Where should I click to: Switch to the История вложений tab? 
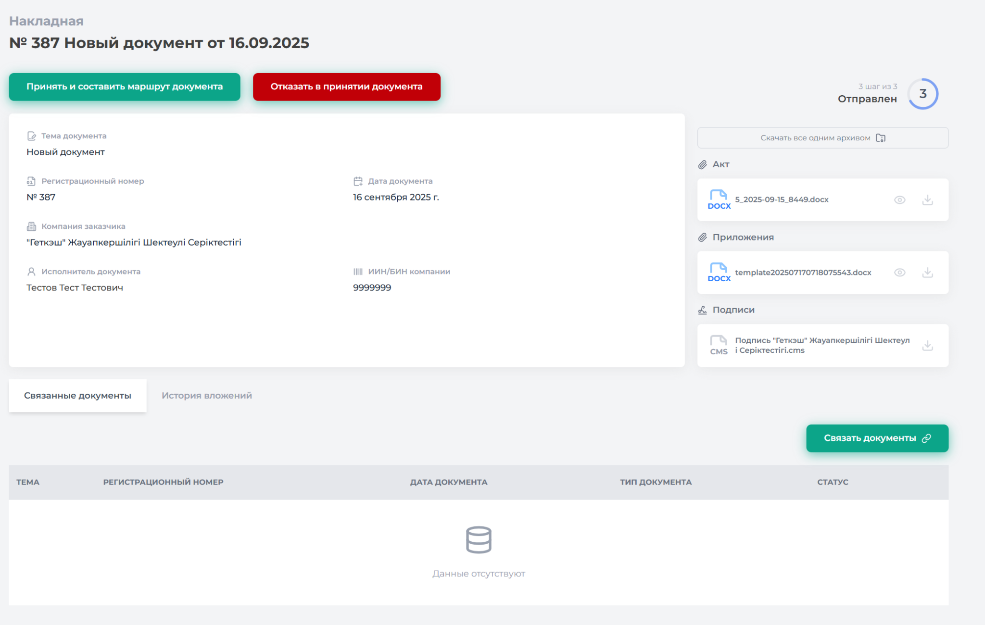point(206,396)
